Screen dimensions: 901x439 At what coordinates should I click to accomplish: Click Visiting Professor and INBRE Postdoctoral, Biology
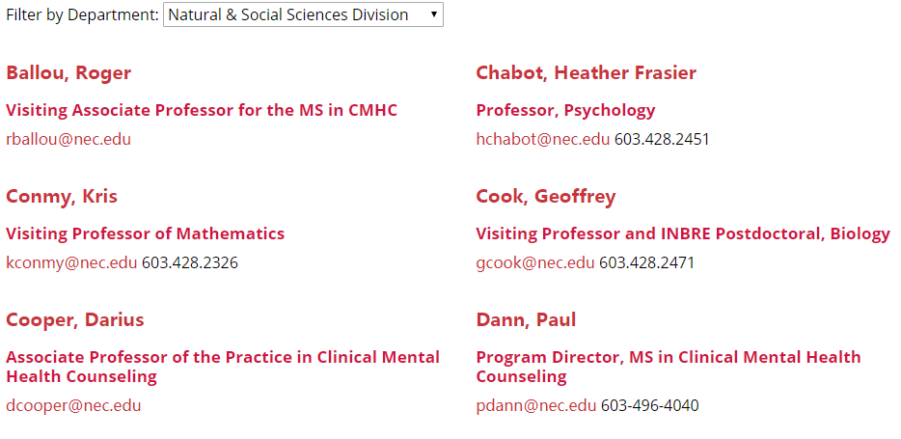[683, 233]
